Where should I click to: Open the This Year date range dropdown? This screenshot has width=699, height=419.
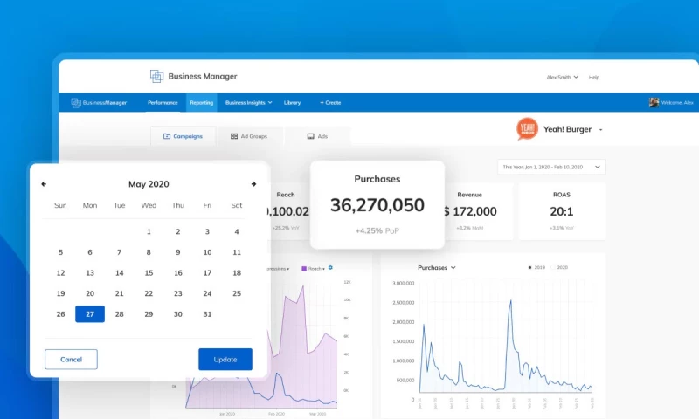click(x=551, y=167)
